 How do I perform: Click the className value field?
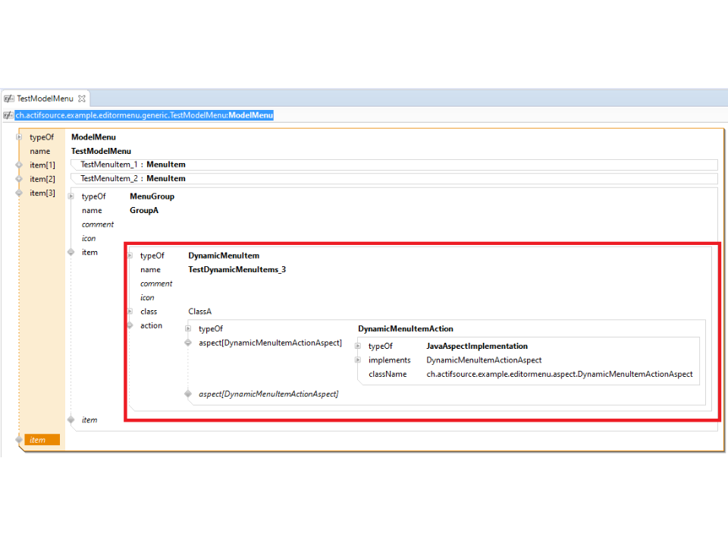[x=559, y=374]
